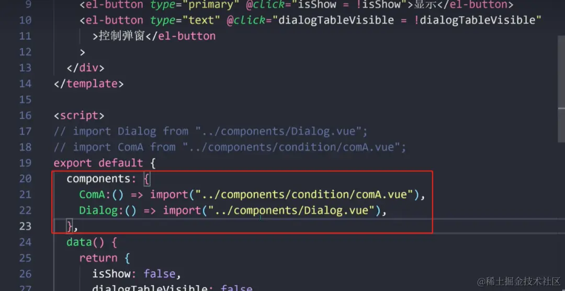
Task: Place cursor on the ComA component key
Action: pyautogui.click(x=92, y=194)
